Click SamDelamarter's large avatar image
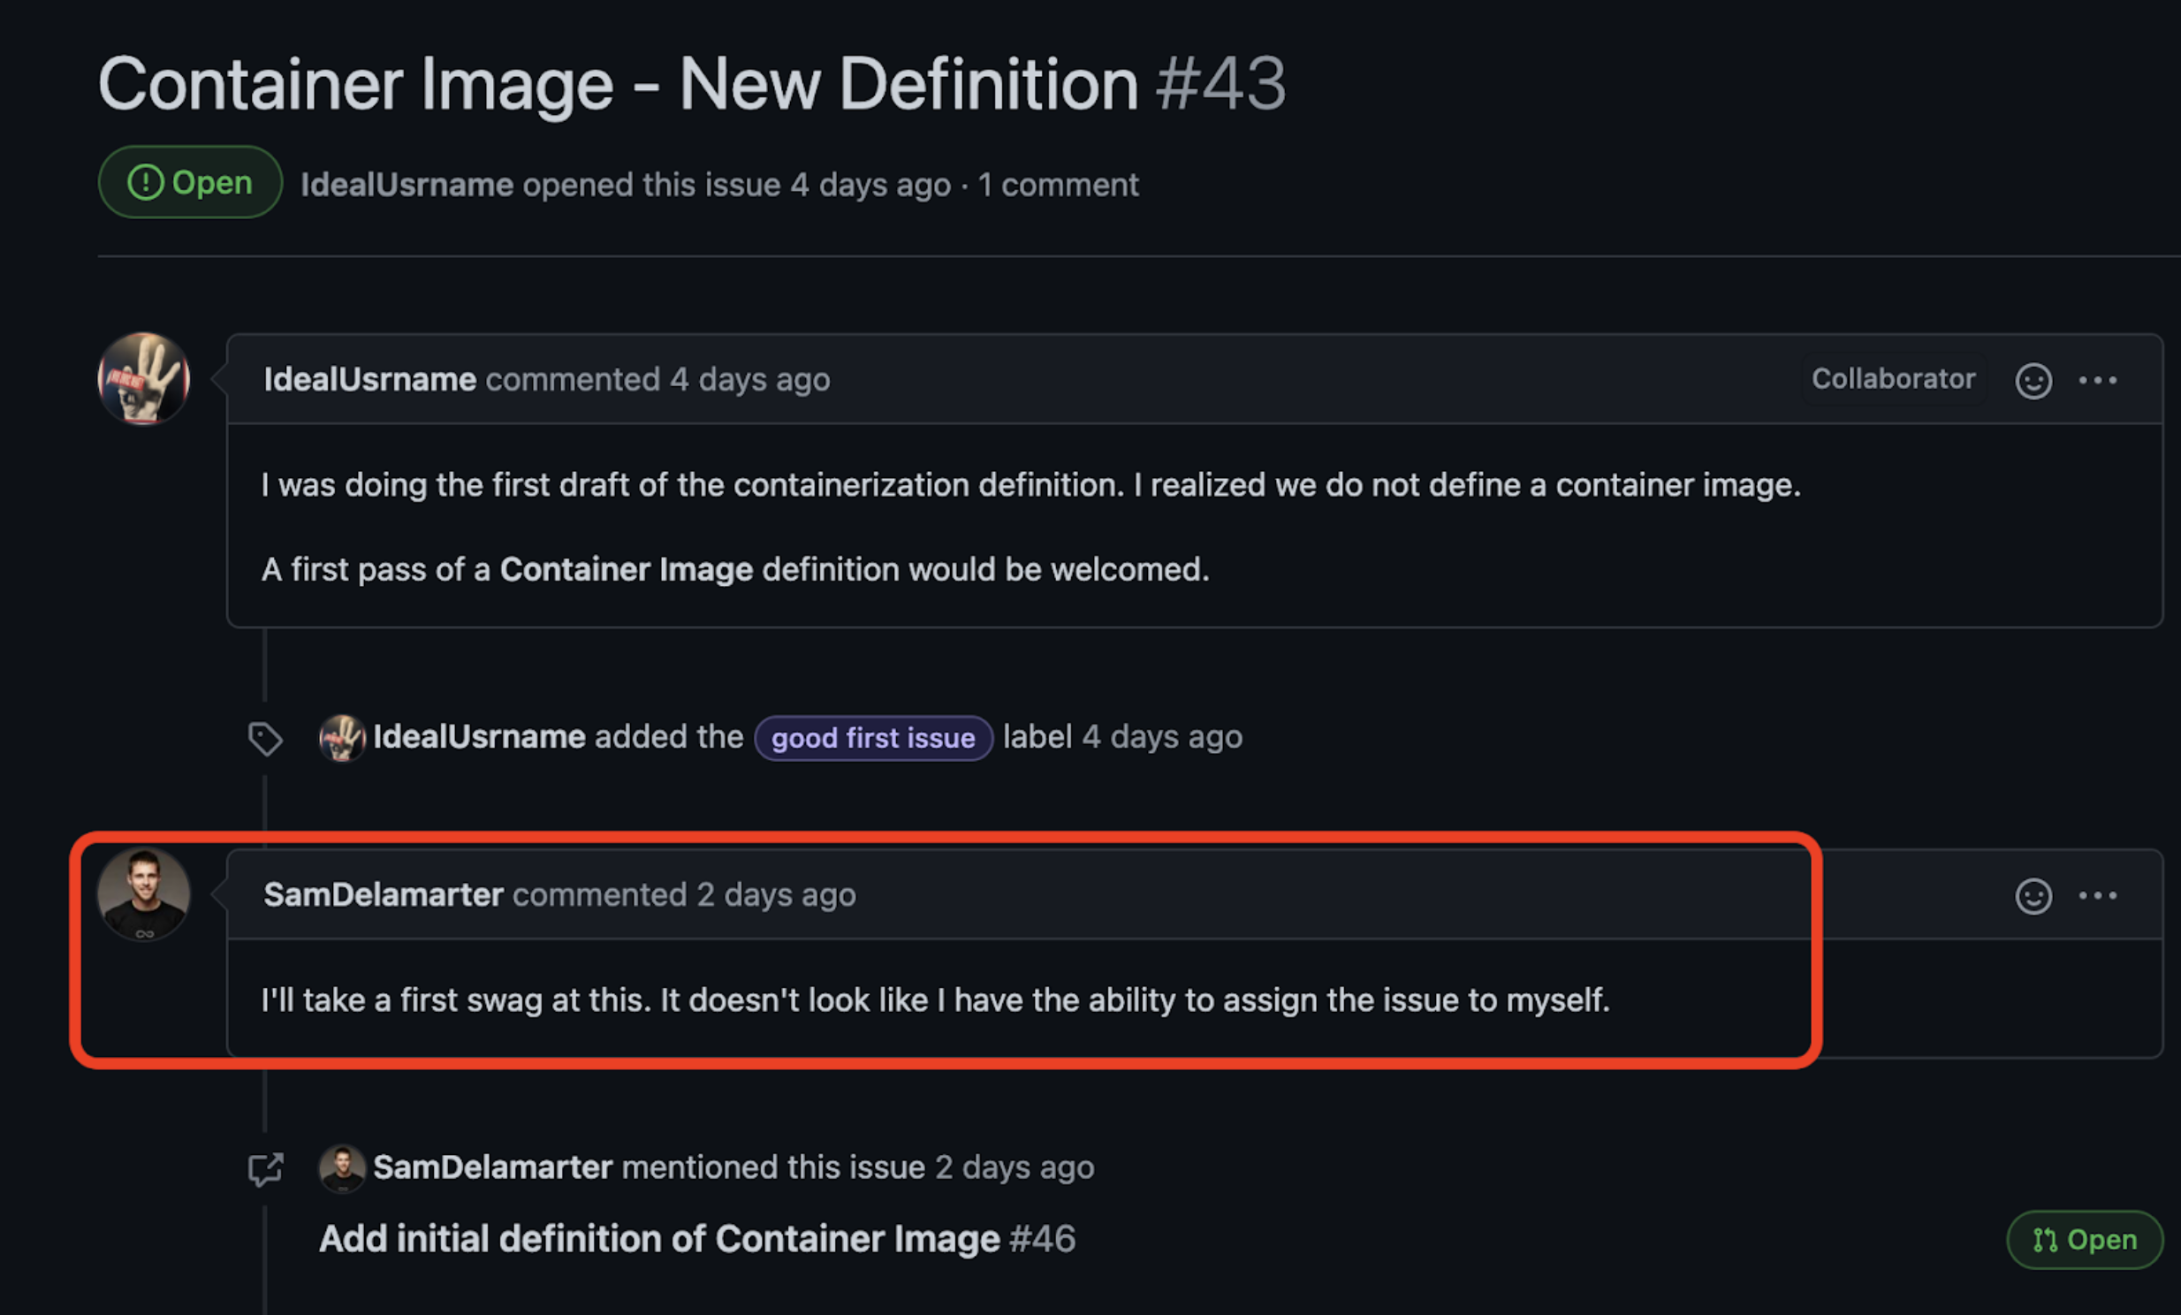 click(x=143, y=894)
